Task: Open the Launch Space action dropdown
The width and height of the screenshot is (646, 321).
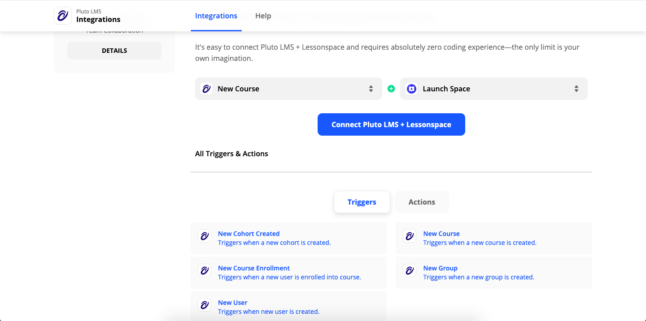Action: [x=493, y=89]
